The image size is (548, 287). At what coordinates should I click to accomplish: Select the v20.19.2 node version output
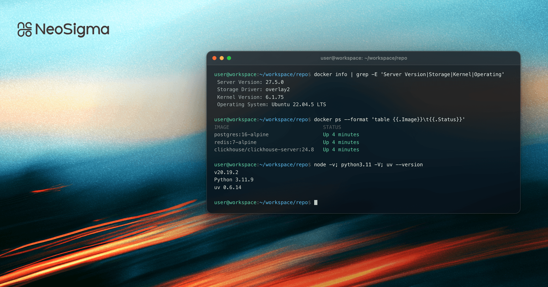pyautogui.click(x=226, y=172)
